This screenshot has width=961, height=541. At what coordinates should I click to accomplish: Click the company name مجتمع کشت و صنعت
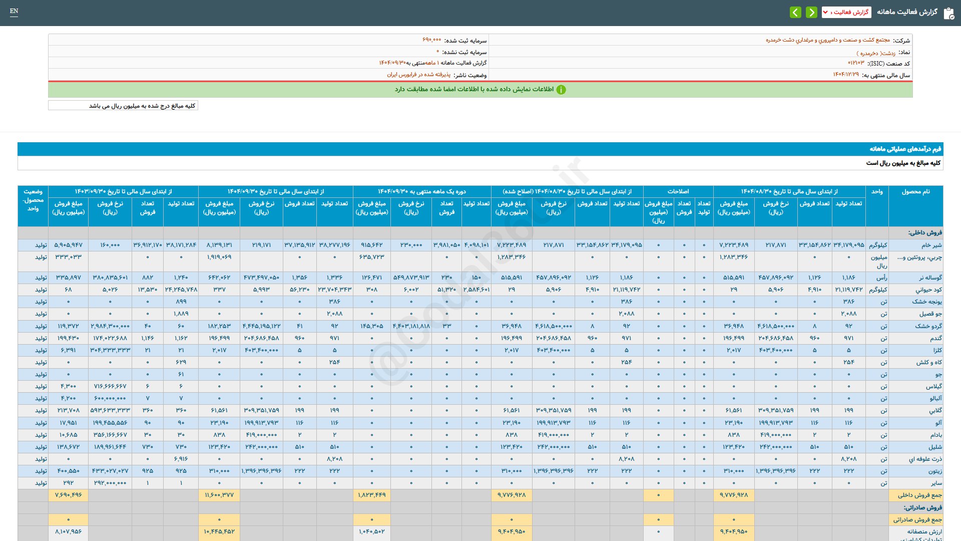coord(827,40)
